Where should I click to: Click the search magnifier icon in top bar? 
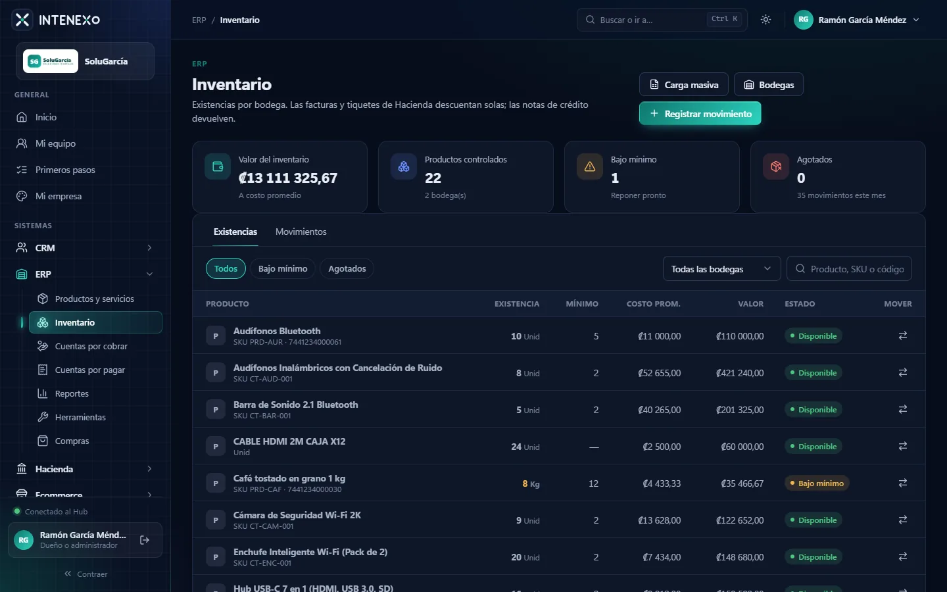coord(590,20)
